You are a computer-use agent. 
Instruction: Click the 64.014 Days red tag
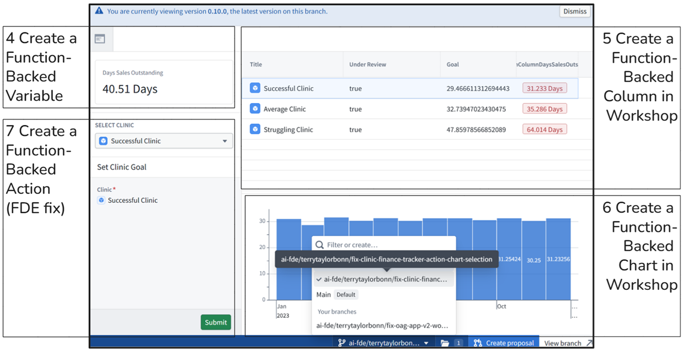coord(544,129)
